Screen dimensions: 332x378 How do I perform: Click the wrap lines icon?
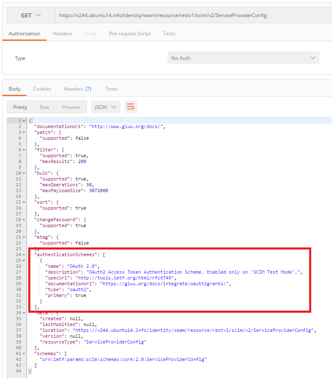click(x=131, y=107)
